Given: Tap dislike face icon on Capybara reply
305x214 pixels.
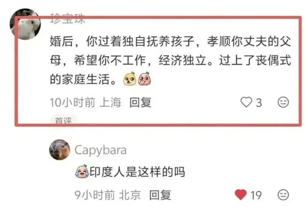Looking at the screenshot, I should pyautogui.click(x=283, y=195).
